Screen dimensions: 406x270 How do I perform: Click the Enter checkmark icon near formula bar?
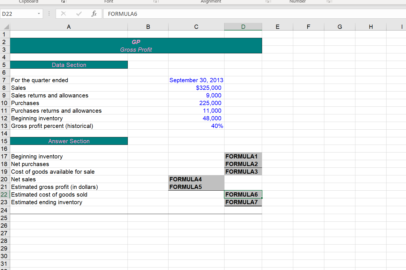click(x=79, y=14)
